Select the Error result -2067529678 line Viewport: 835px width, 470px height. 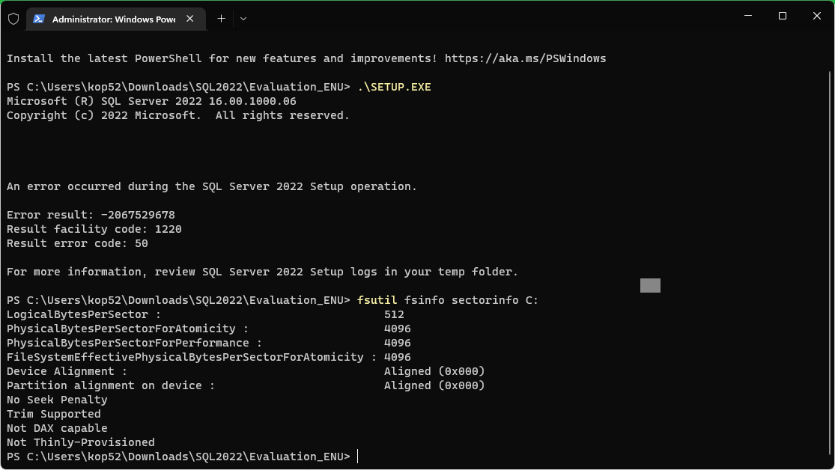pyautogui.click(x=90, y=214)
